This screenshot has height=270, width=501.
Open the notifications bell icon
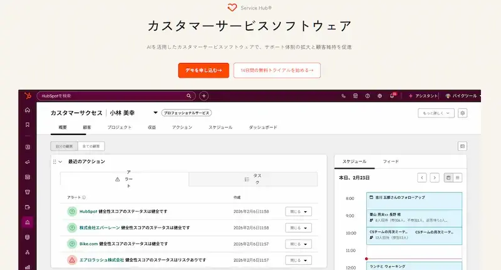(x=393, y=96)
